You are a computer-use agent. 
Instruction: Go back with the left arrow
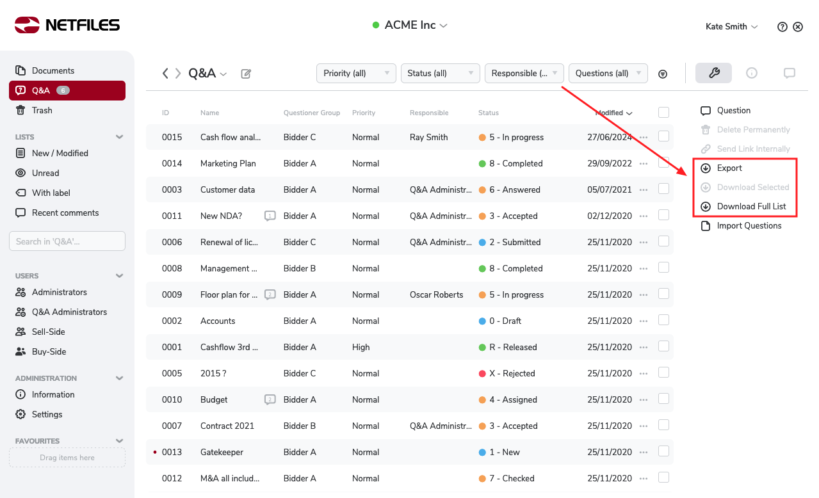[x=165, y=74]
